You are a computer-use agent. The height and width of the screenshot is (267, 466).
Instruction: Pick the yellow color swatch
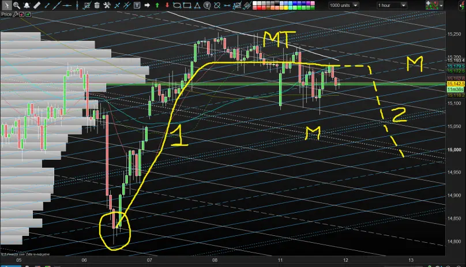pyautogui.click(x=286, y=7)
